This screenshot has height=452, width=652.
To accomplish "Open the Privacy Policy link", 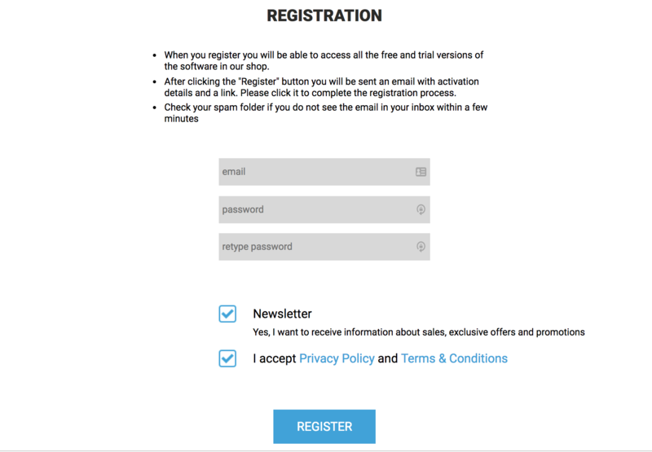I will (337, 358).
